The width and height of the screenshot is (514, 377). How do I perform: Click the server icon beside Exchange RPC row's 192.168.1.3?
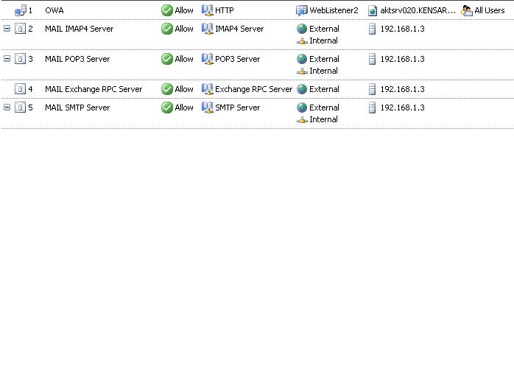372,89
